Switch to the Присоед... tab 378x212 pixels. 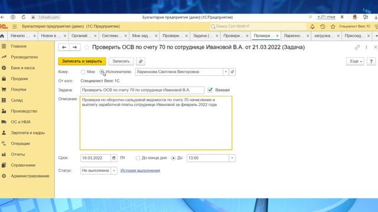tap(353, 35)
